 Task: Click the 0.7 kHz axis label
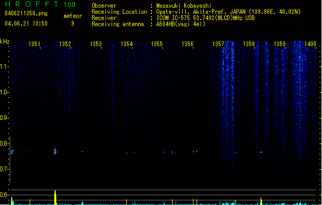pos(4,169)
